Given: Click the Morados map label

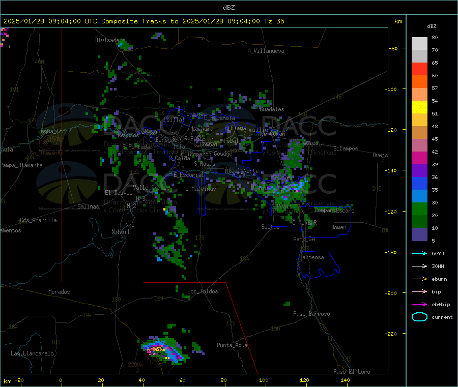Looking at the screenshot, I should [59, 292].
